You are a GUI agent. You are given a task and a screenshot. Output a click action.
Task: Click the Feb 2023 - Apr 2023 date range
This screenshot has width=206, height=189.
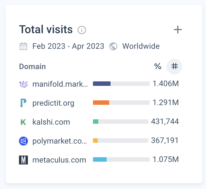tap(68, 46)
